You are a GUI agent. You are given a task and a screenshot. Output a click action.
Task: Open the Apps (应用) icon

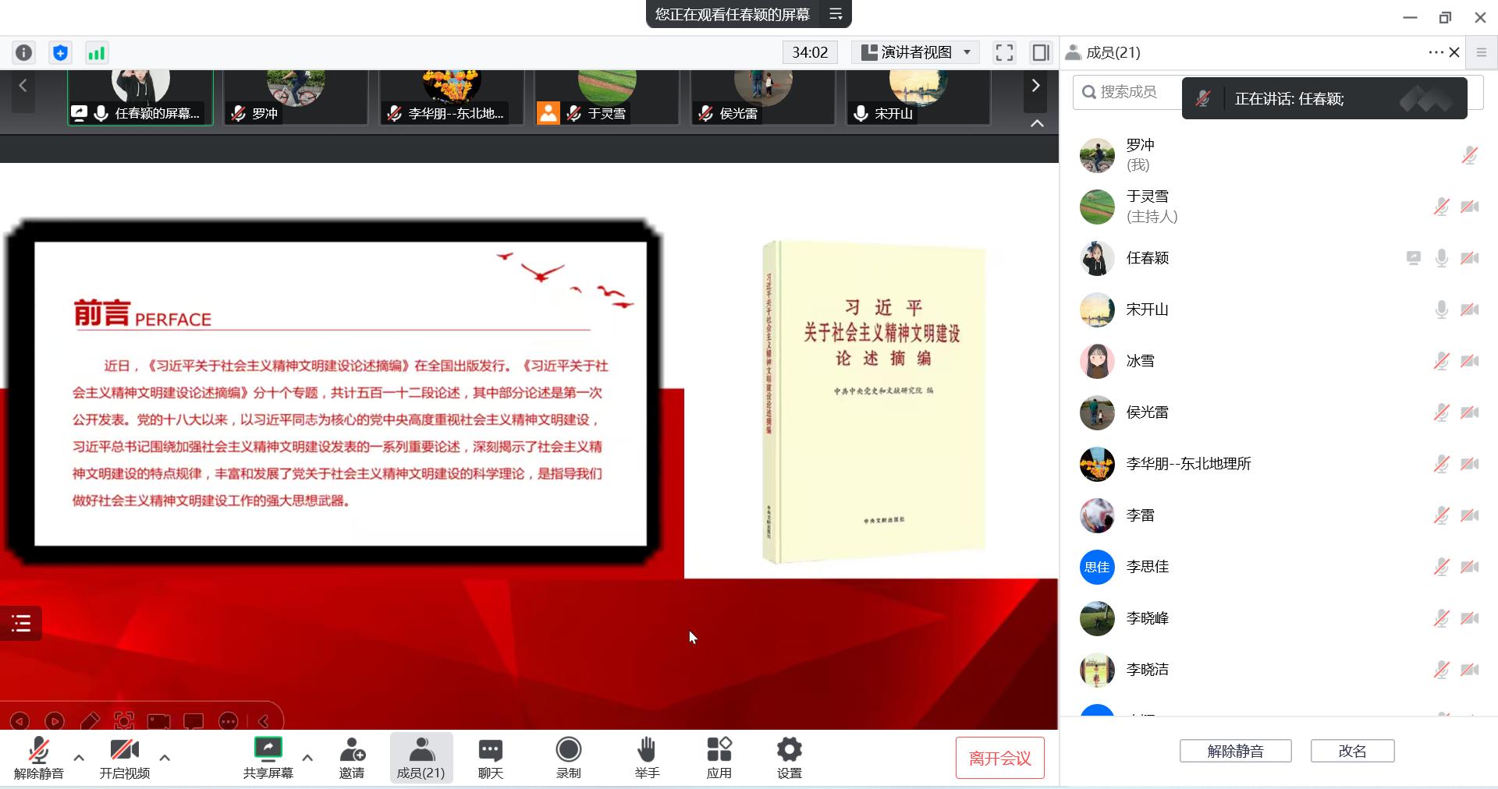click(x=719, y=758)
